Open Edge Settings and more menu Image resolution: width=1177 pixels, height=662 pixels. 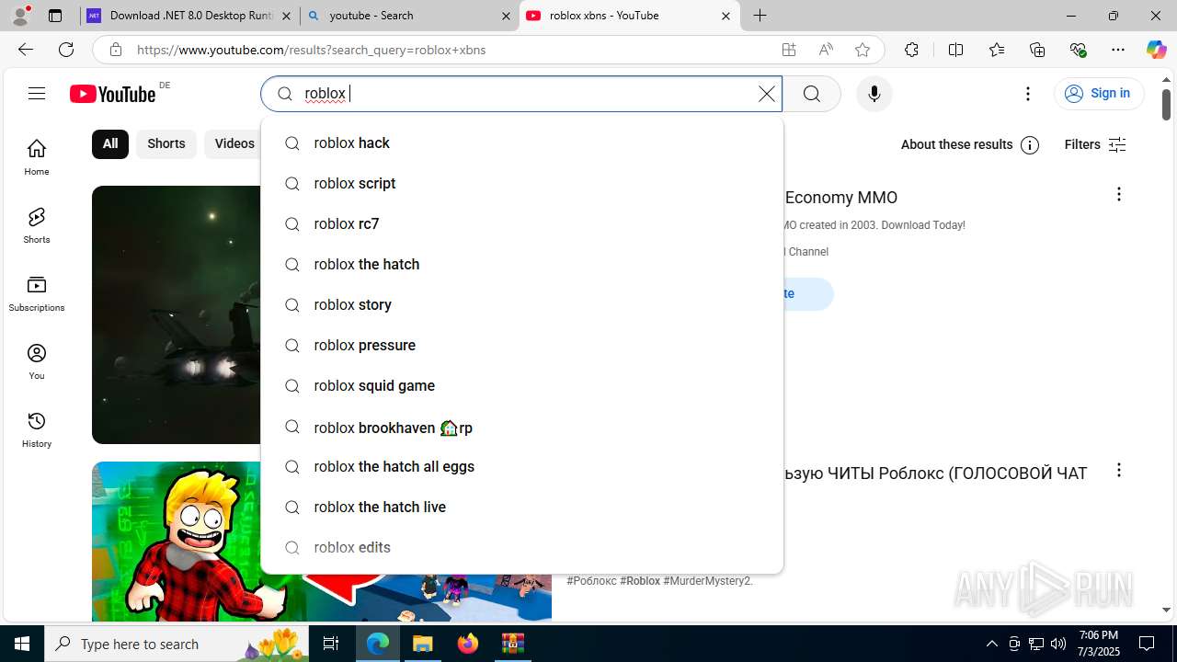click(1118, 50)
